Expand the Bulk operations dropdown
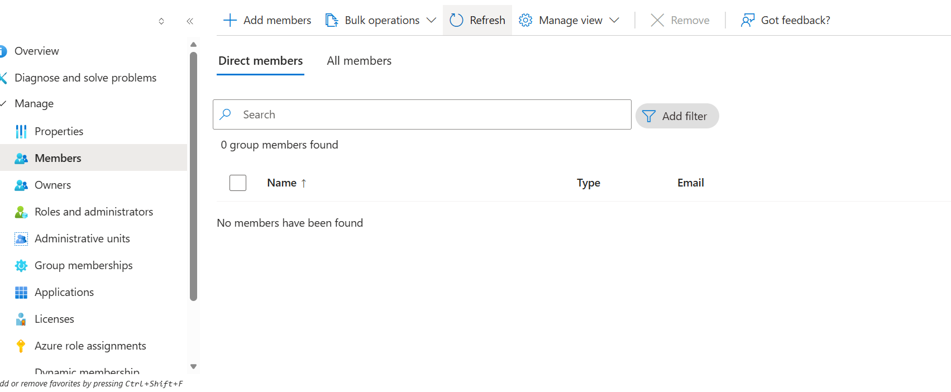This screenshot has width=951, height=392. pos(431,21)
